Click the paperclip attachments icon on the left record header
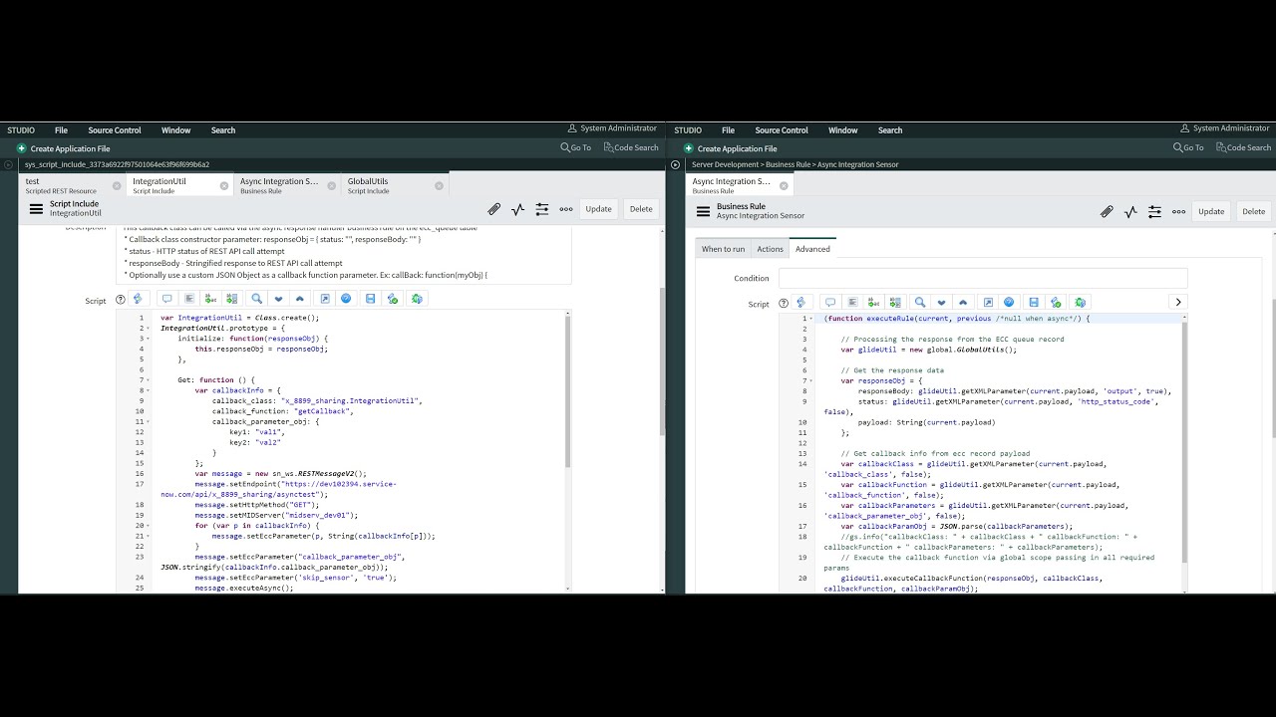Image resolution: width=1276 pixels, height=717 pixels. [493, 209]
